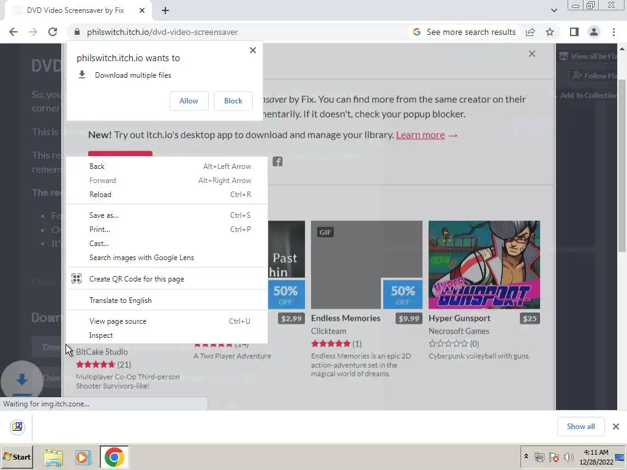The height and width of the screenshot is (470, 627).
Task: Select Create QR Code for this page
Action: pyautogui.click(x=167, y=279)
